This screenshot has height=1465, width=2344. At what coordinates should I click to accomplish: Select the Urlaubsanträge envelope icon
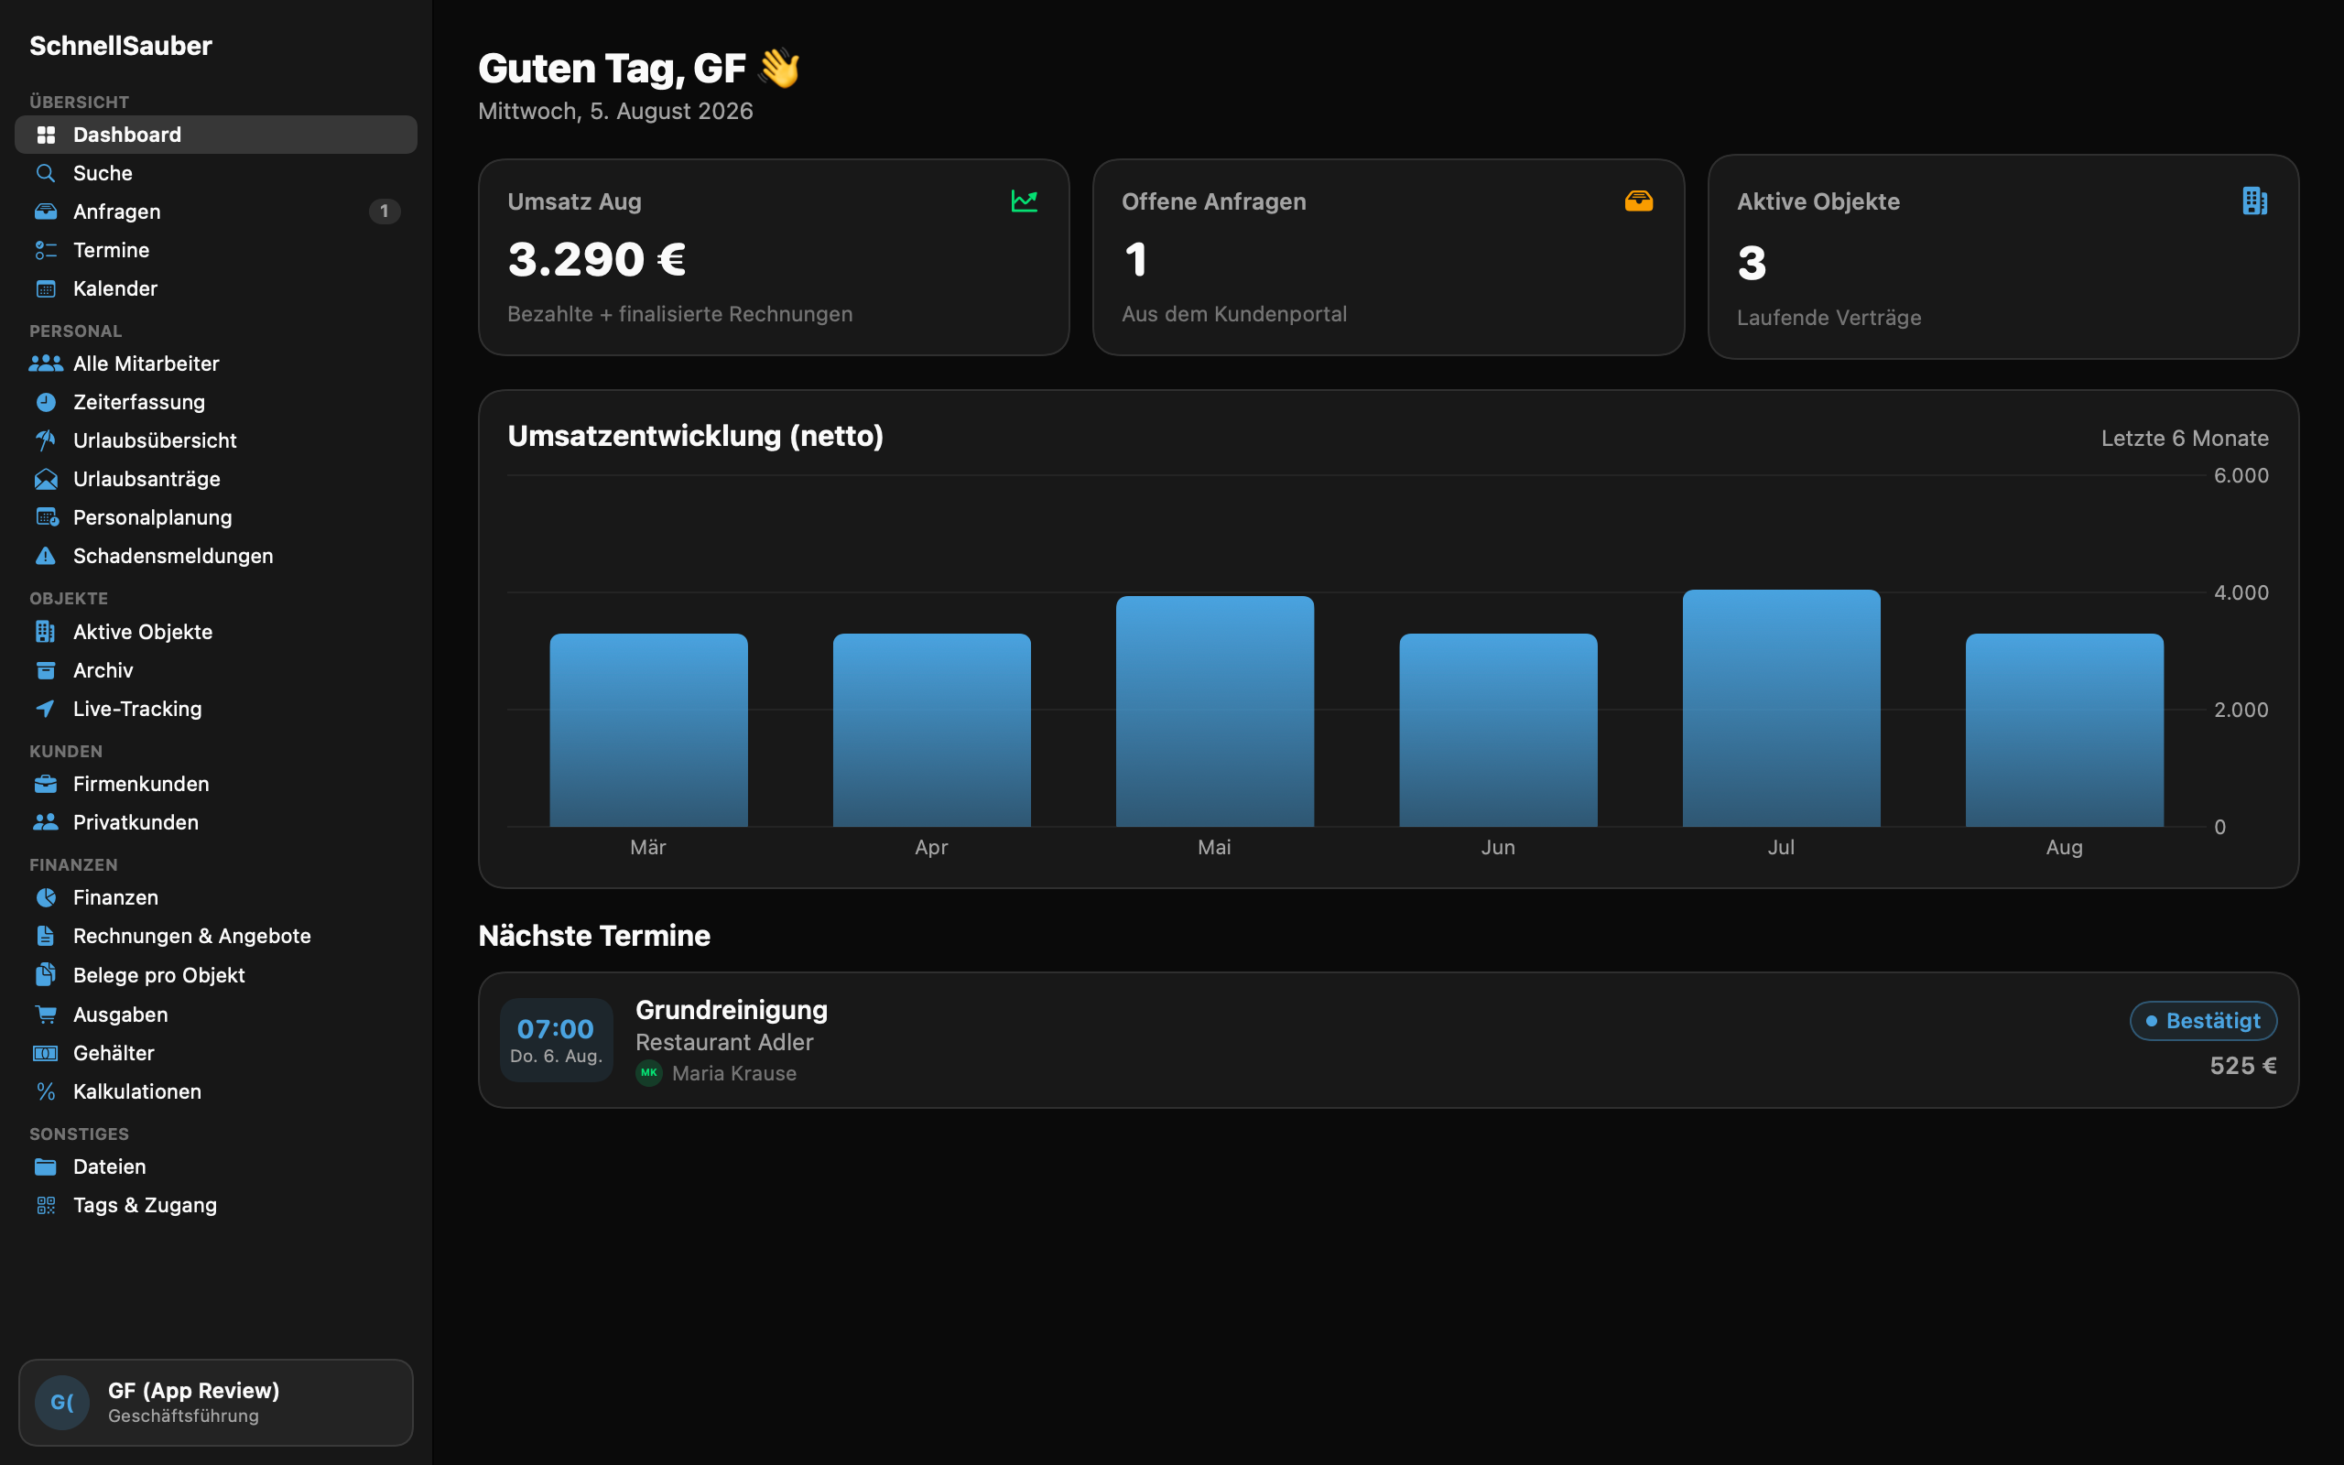pos(46,479)
